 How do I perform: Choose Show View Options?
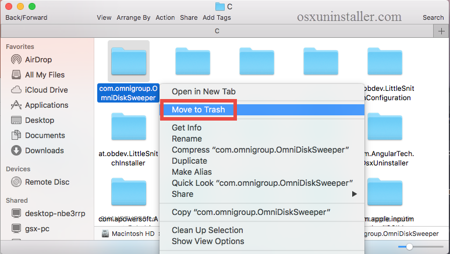tap(262, 241)
